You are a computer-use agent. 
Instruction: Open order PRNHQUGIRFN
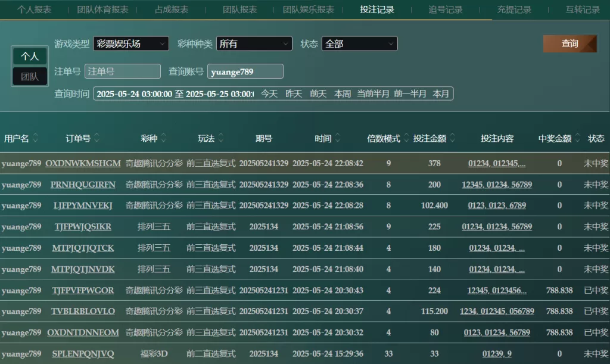[x=83, y=185]
